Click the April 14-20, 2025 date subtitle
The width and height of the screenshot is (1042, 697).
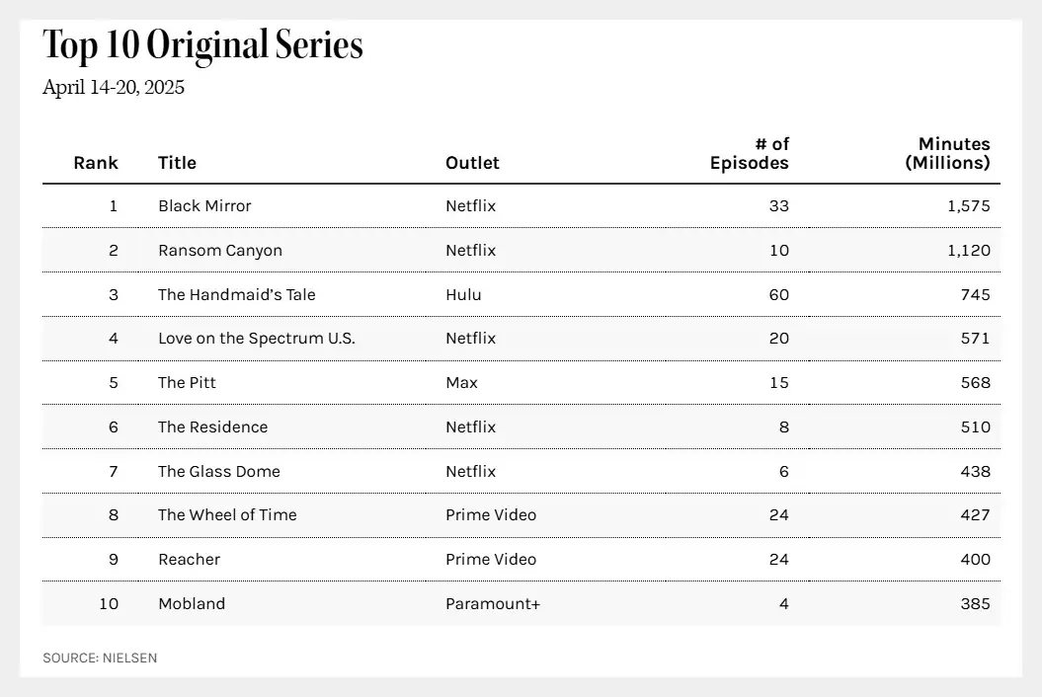tap(114, 88)
